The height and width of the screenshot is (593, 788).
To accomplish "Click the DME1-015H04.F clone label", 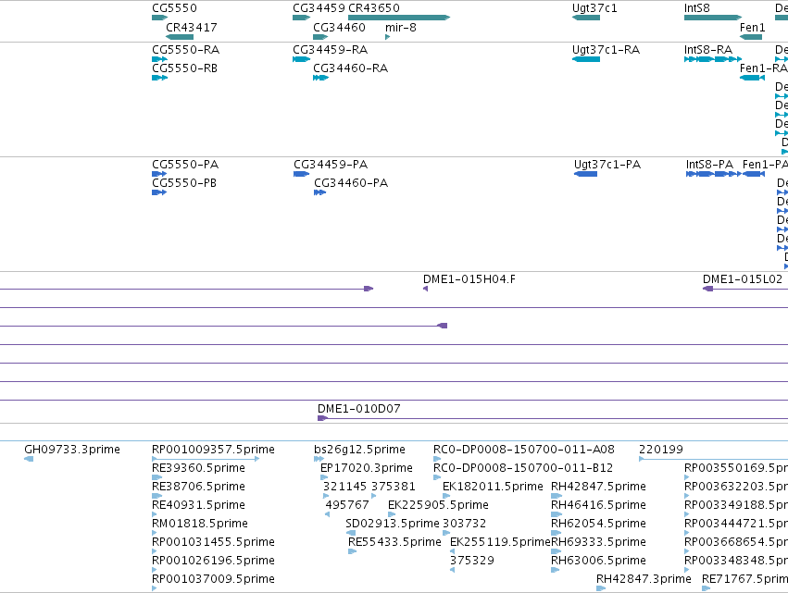I will (469, 279).
